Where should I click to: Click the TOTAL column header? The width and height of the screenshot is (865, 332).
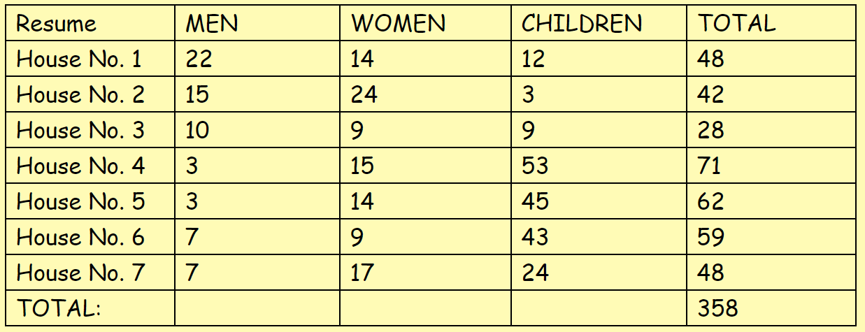point(771,23)
